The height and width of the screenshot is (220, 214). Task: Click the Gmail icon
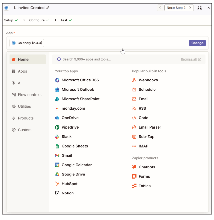coord(57,155)
